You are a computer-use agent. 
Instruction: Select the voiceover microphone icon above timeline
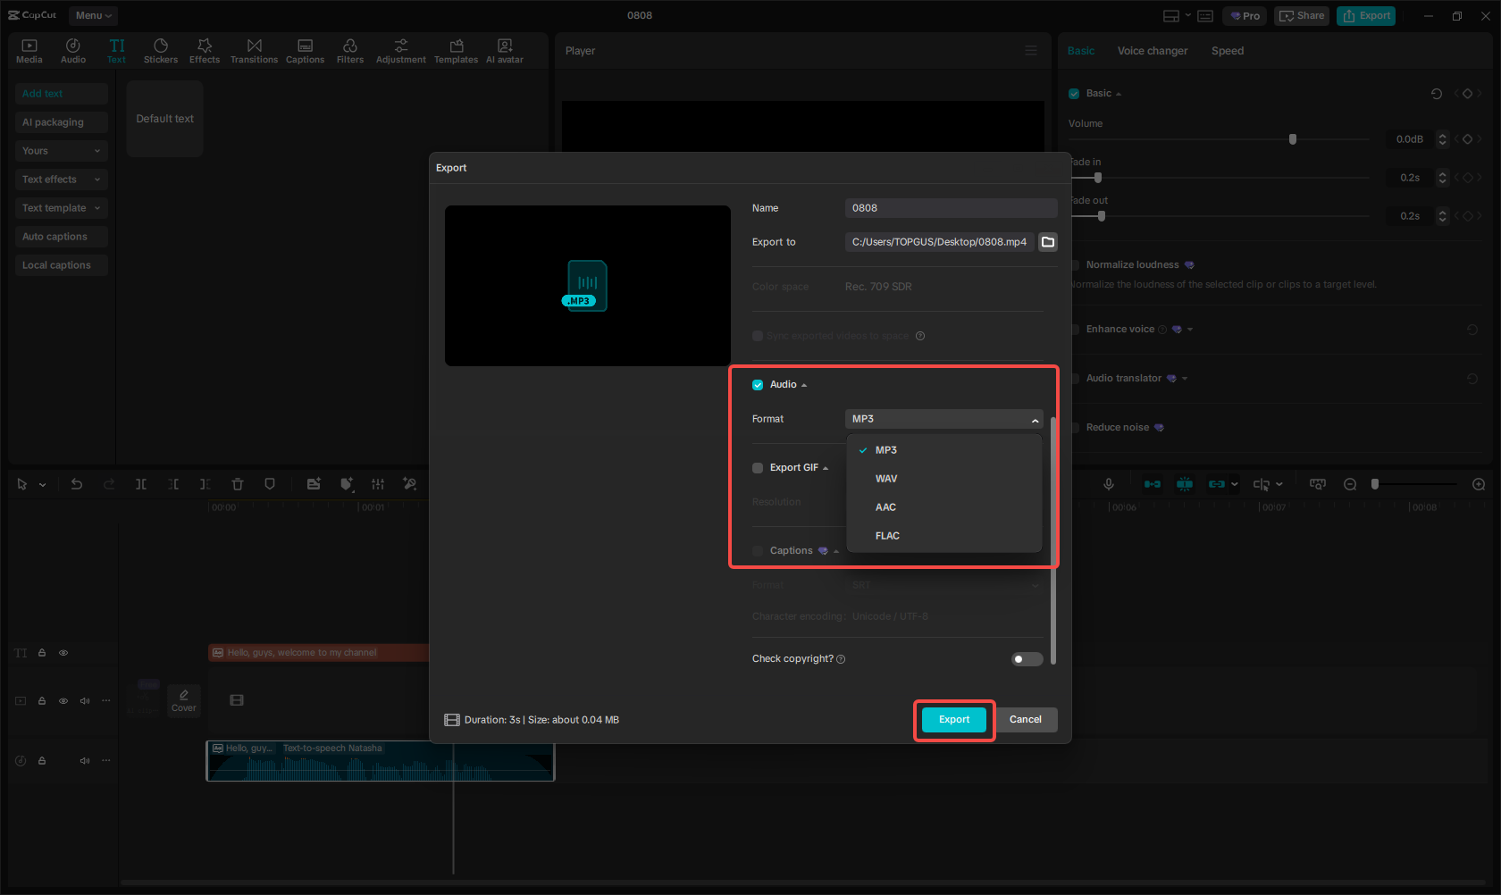tap(1108, 484)
